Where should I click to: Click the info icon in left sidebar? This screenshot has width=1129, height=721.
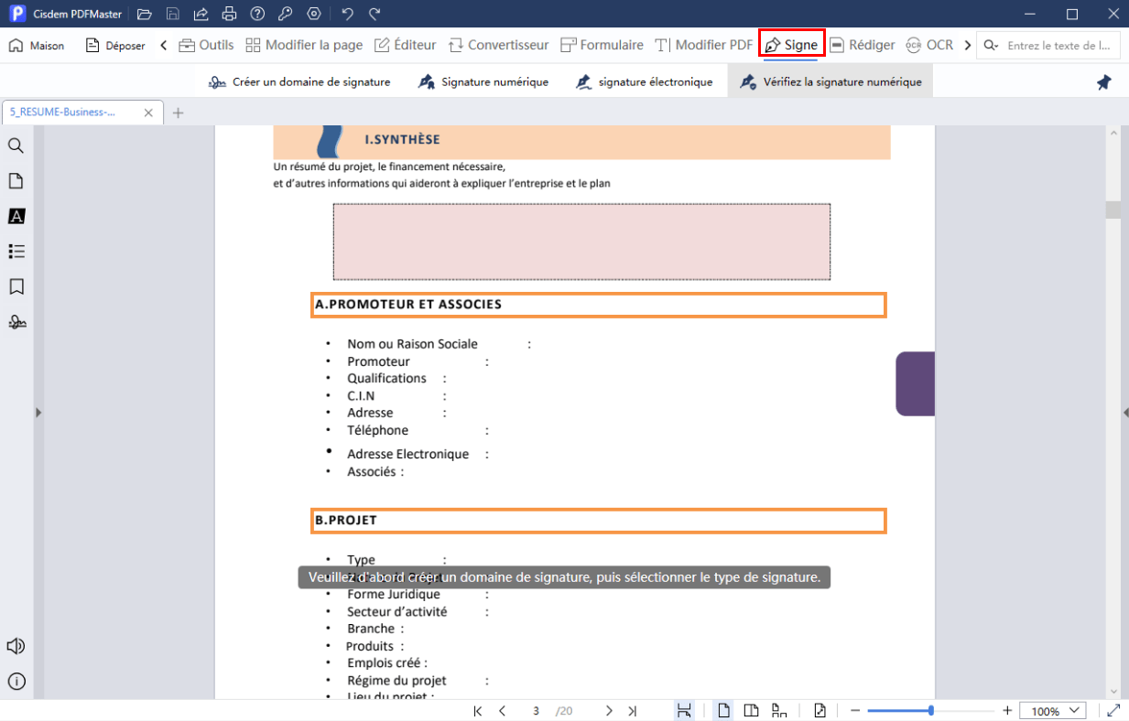point(16,681)
